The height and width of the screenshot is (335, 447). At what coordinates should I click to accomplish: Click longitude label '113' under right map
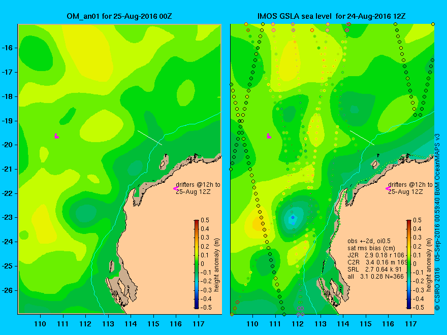click(x=321, y=324)
